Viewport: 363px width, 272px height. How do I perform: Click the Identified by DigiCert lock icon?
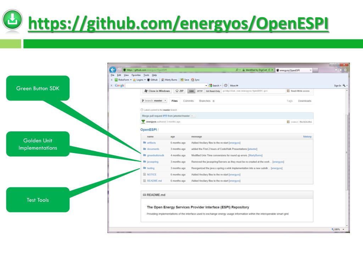pyautogui.click(x=244, y=70)
